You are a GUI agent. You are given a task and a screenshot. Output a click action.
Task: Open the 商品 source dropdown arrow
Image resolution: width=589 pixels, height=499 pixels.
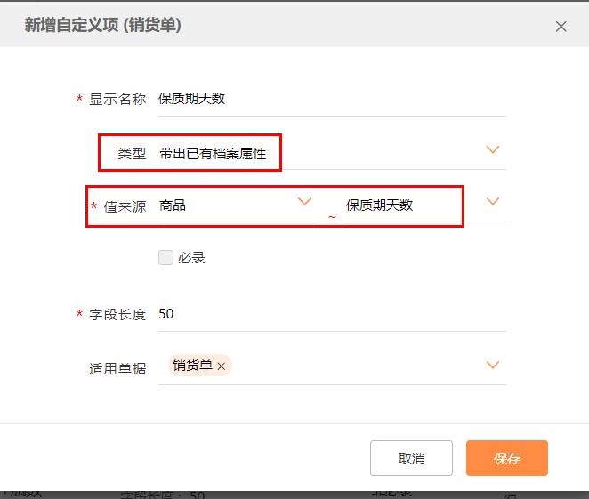[x=304, y=202]
